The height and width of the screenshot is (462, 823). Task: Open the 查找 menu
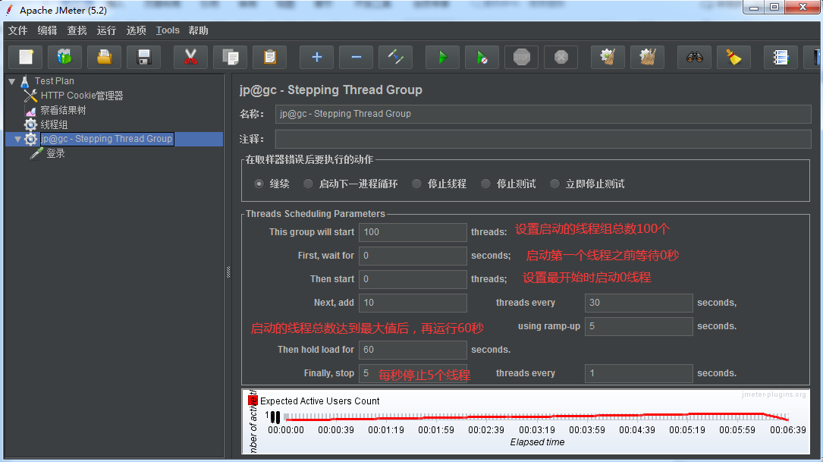click(77, 30)
